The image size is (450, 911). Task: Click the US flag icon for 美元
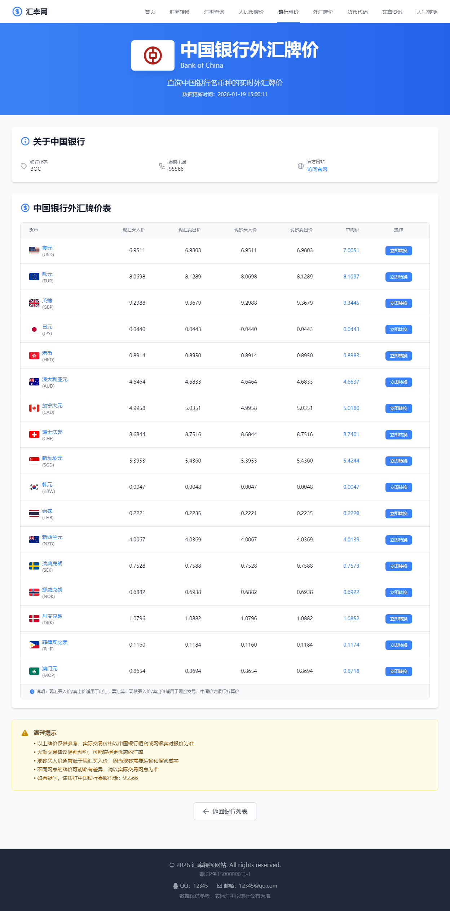coord(34,250)
